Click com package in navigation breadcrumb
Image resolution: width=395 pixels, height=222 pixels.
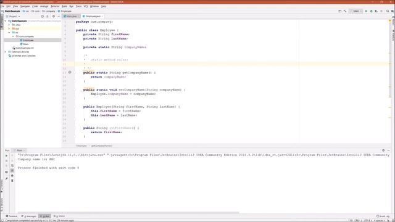point(36,11)
